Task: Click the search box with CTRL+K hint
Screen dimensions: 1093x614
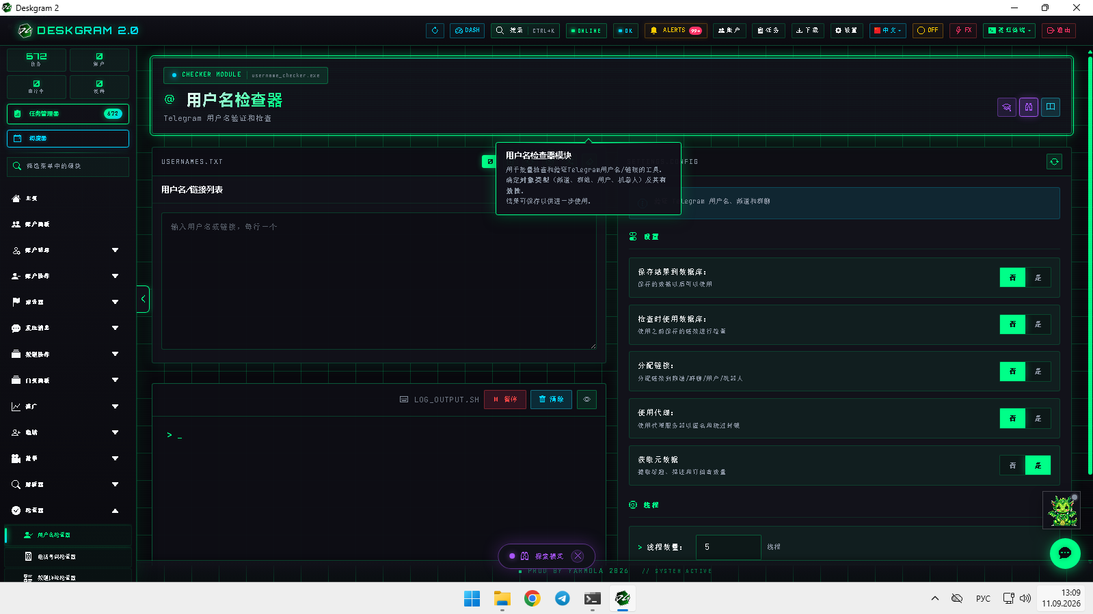Action: (525, 30)
